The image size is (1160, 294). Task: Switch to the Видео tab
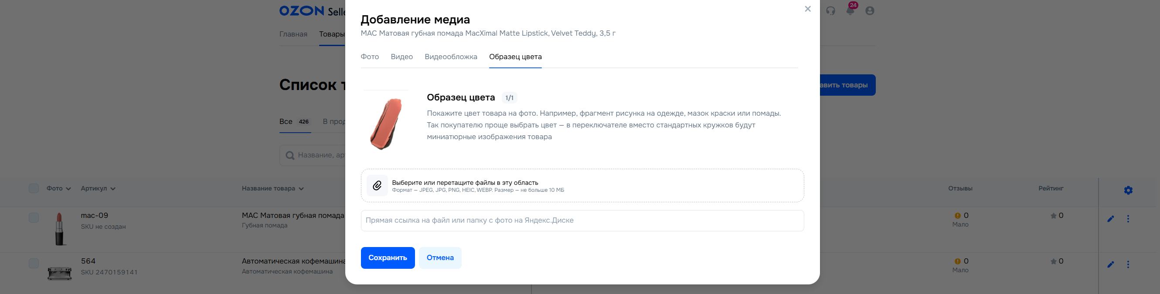401,57
